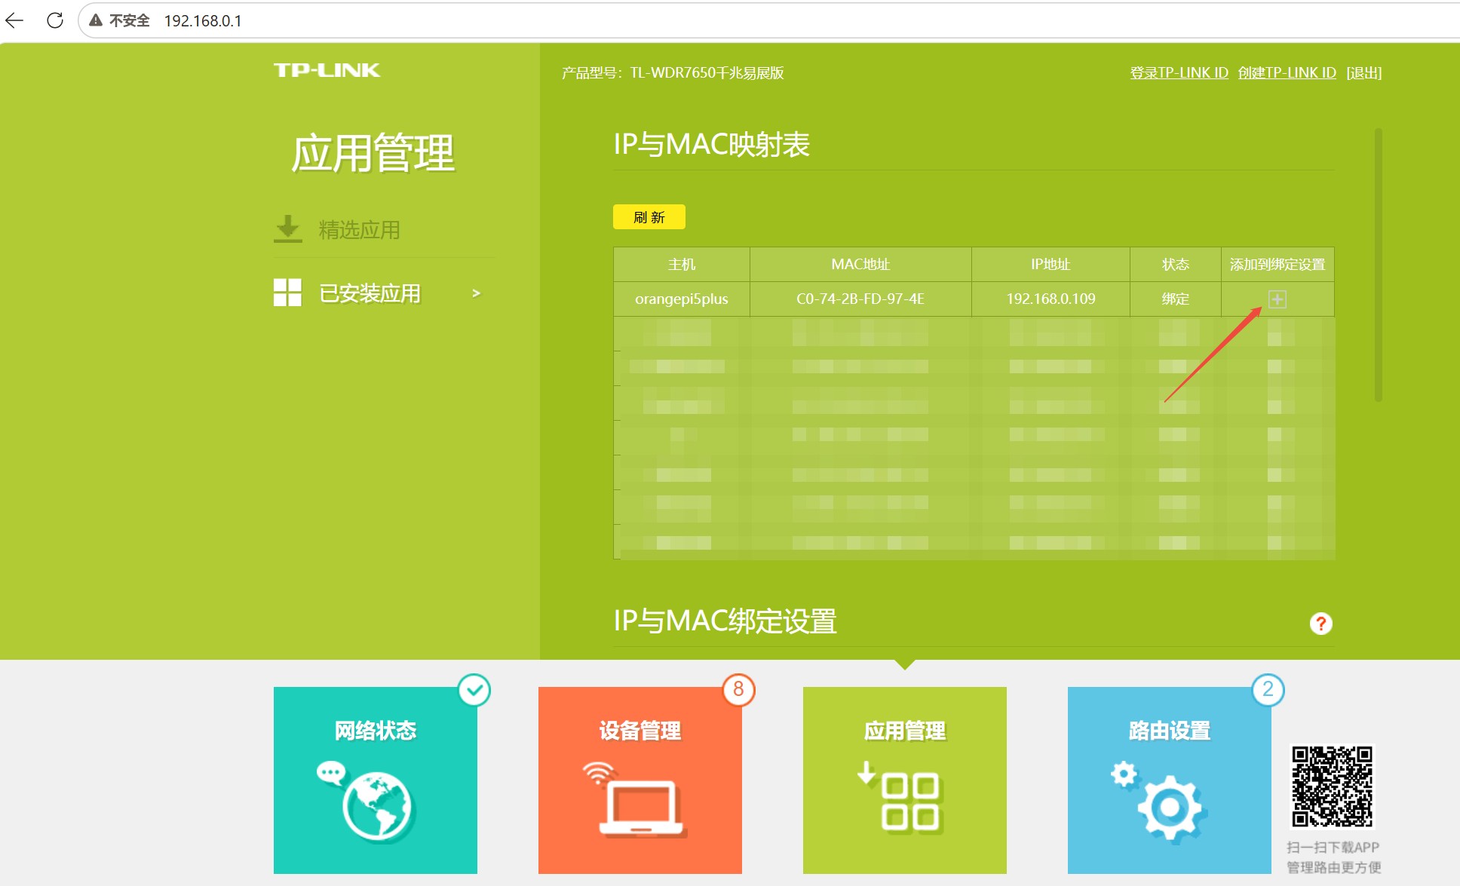The height and width of the screenshot is (886, 1460).
Task: Open the 路由设置 tile
Action: point(1170,780)
